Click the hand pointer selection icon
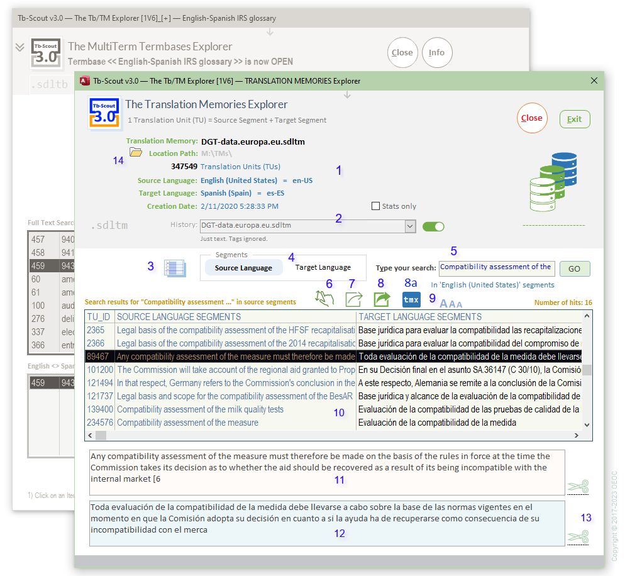Image resolution: width=625 pixels, height=576 pixels. click(x=324, y=298)
